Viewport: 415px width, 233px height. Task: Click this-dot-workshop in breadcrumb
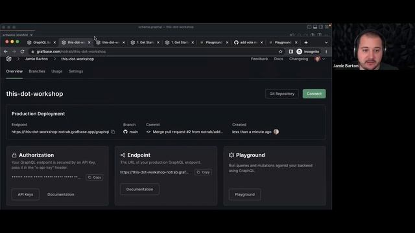pyautogui.click(x=78, y=59)
